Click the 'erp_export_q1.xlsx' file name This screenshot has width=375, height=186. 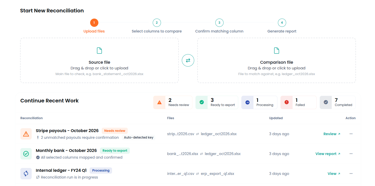click(218, 174)
